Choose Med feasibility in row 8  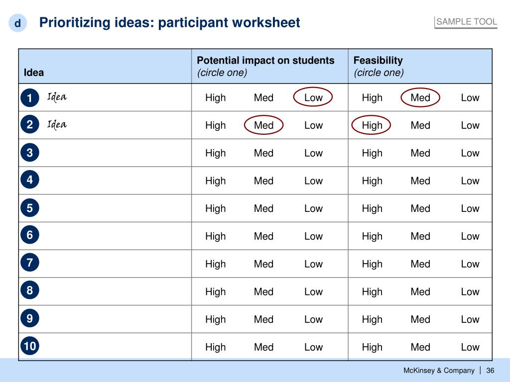(x=420, y=291)
